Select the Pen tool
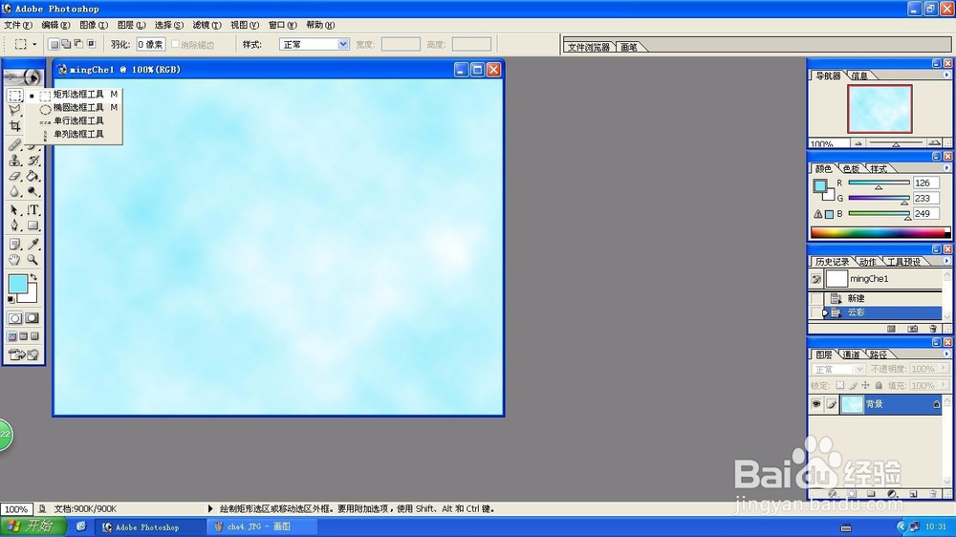Screen dimensions: 956x537 [14, 226]
